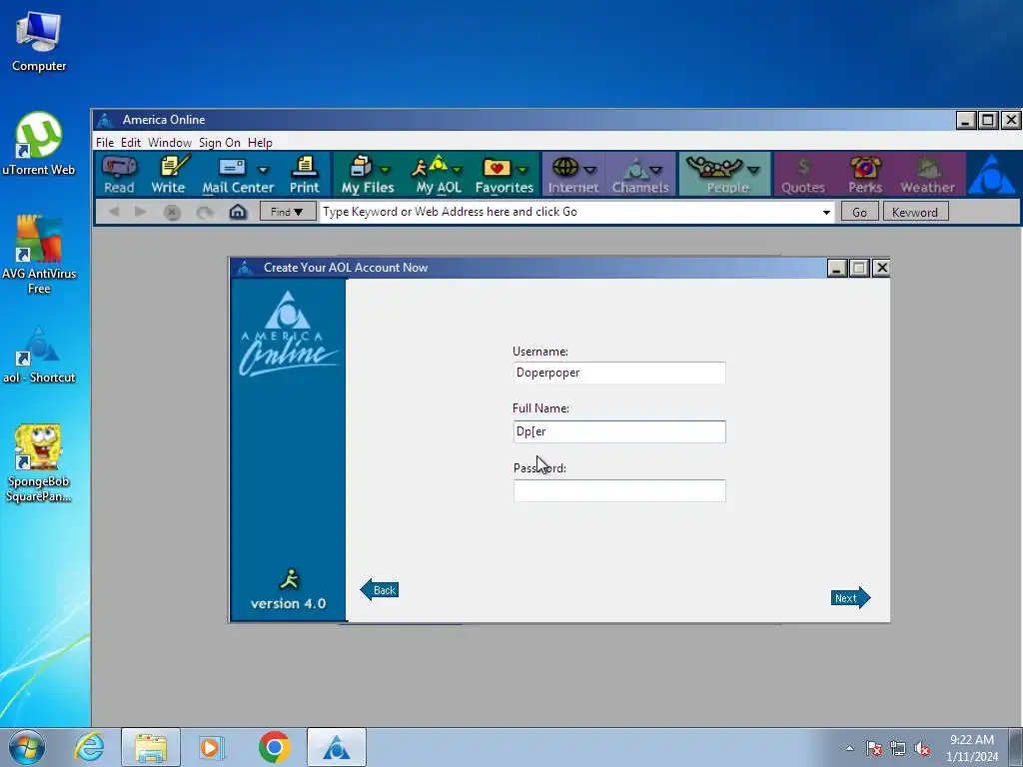Expand the Mail Center dropdown arrow

click(263, 170)
